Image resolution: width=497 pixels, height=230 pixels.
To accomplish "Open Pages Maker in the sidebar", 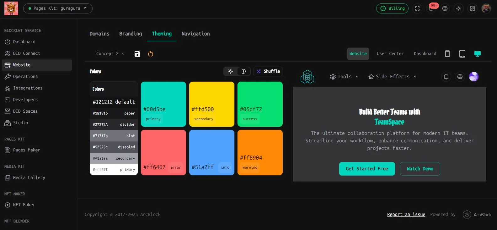I will point(37,150).
